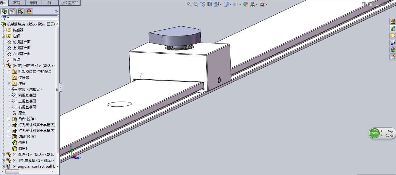Collapse the 固定板<1> component node
This screenshot has width=396, height=175.
point(4,66)
